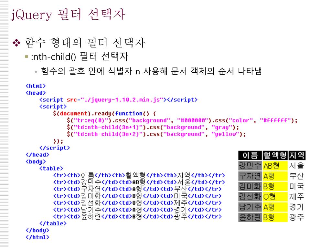Viewport: 331px width, 248px height.
Task: Click the opening <head> tag line
Action: click(36, 93)
